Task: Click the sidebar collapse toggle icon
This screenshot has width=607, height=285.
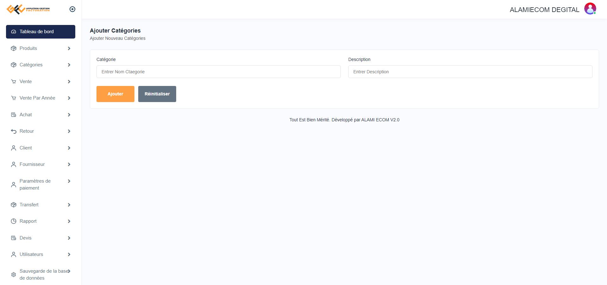Action: [x=72, y=9]
